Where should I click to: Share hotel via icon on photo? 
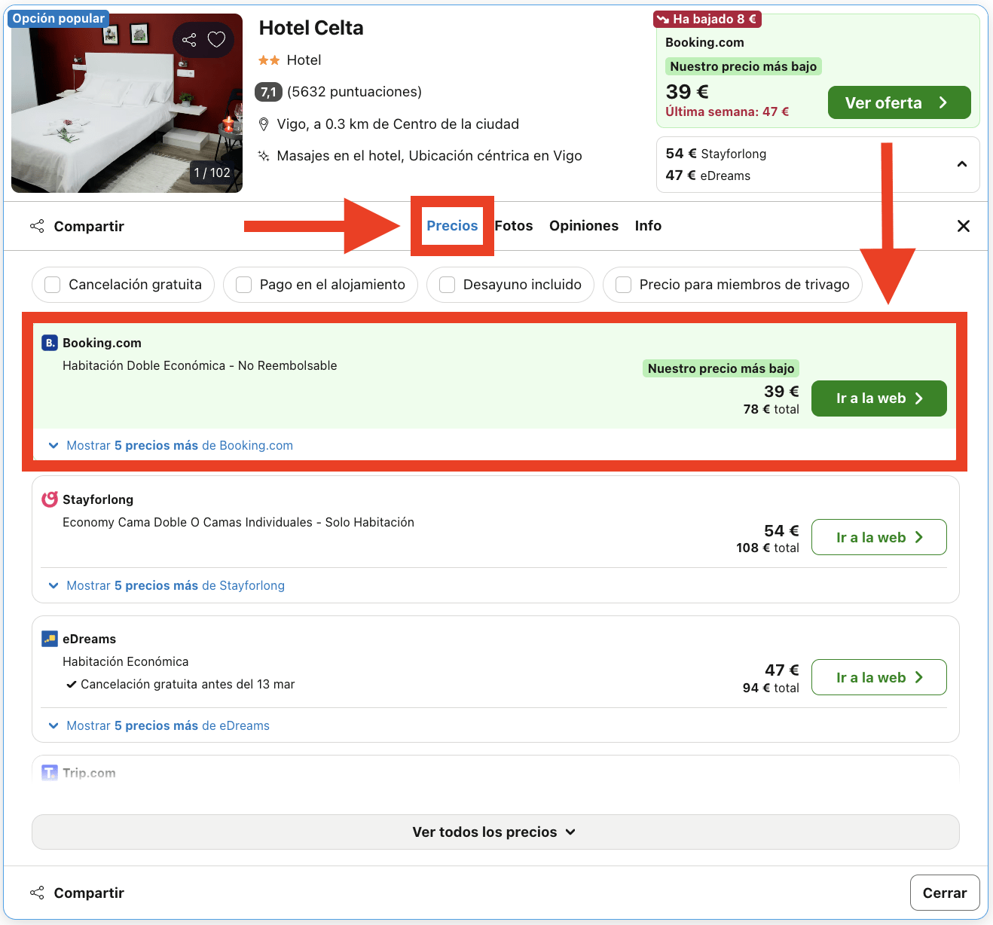pyautogui.click(x=189, y=40)
